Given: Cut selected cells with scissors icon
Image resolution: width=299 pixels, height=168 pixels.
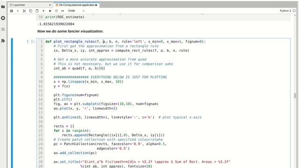Looking at the screenshot, I should [x=24, y=11].
